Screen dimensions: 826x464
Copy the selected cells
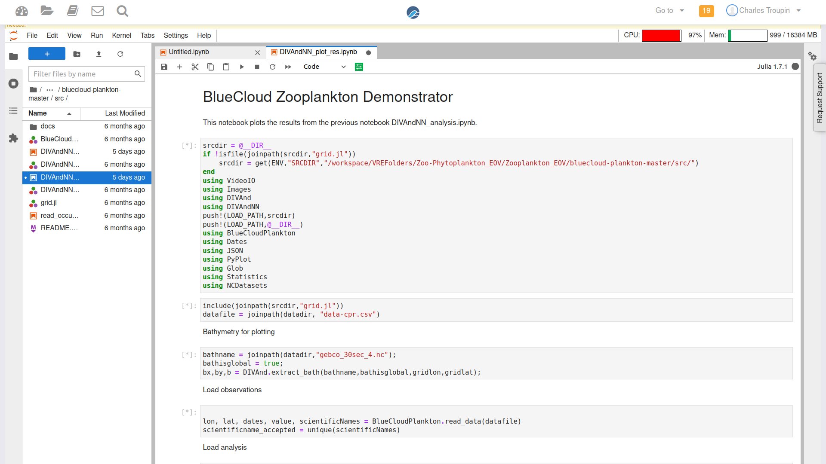tap(210, 67)
